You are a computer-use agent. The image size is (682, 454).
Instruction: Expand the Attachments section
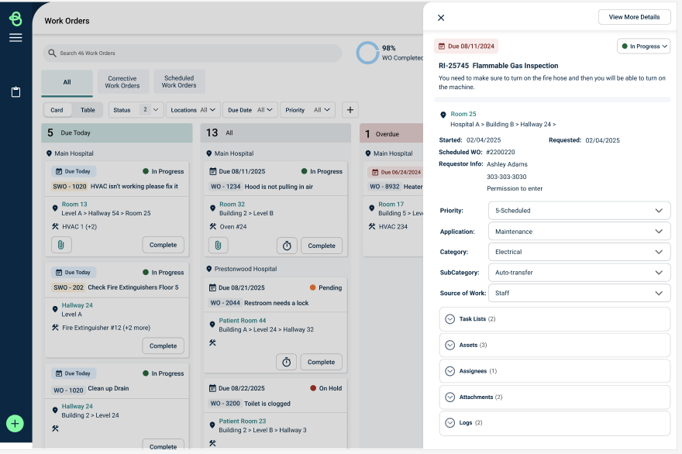coord(555,397)
